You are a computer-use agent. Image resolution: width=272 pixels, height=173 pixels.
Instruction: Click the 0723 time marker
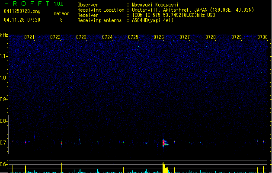(81, 37)
